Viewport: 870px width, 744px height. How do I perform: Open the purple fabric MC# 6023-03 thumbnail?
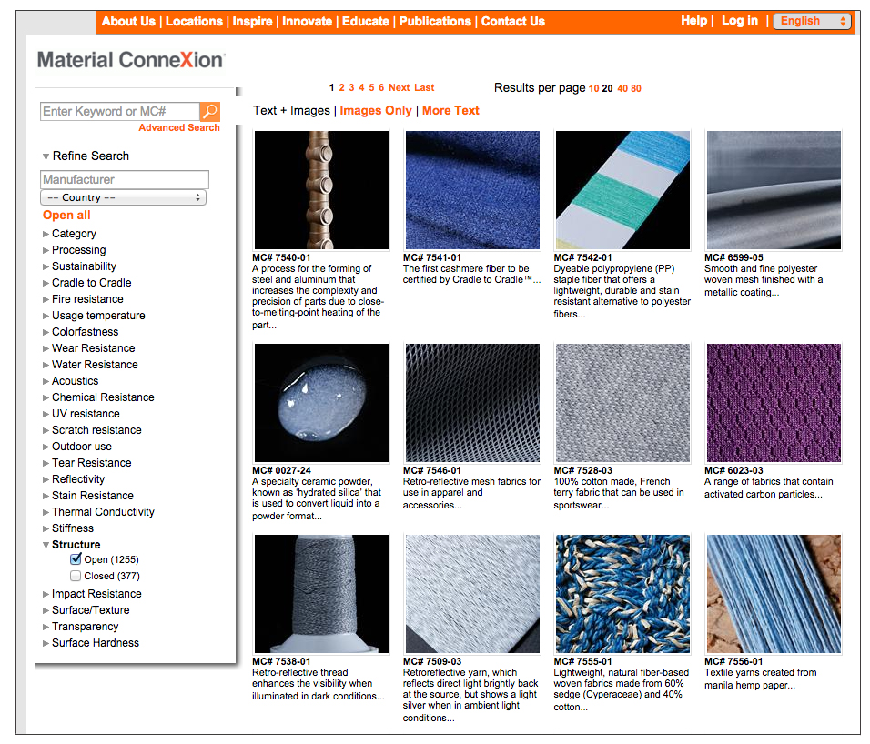pos(774,403)
